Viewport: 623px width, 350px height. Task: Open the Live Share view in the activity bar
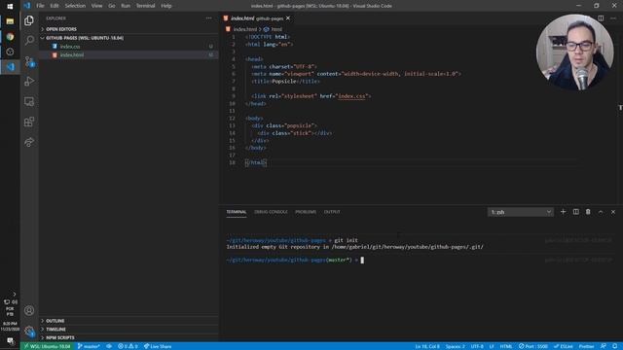pyautogui.click(x=29, y=142)
